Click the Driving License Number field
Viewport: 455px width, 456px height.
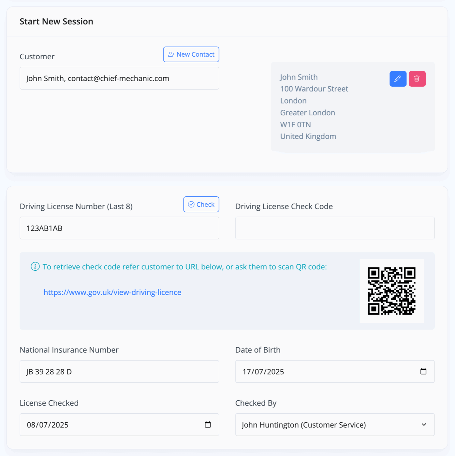119,228
